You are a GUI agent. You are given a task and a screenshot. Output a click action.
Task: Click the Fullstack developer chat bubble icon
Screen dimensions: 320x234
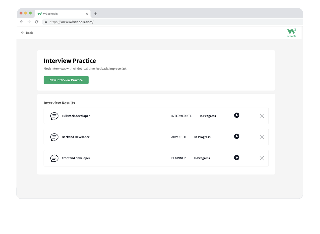click(x=54, y=116)
